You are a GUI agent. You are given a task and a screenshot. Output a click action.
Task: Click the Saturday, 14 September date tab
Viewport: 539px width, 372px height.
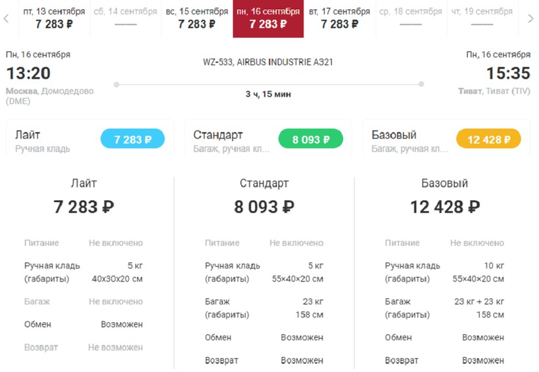pos(126,18)
